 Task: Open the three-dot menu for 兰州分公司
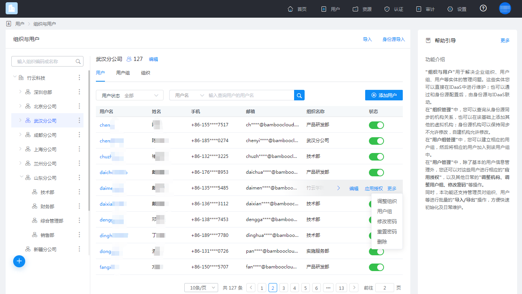pos(79,164)
